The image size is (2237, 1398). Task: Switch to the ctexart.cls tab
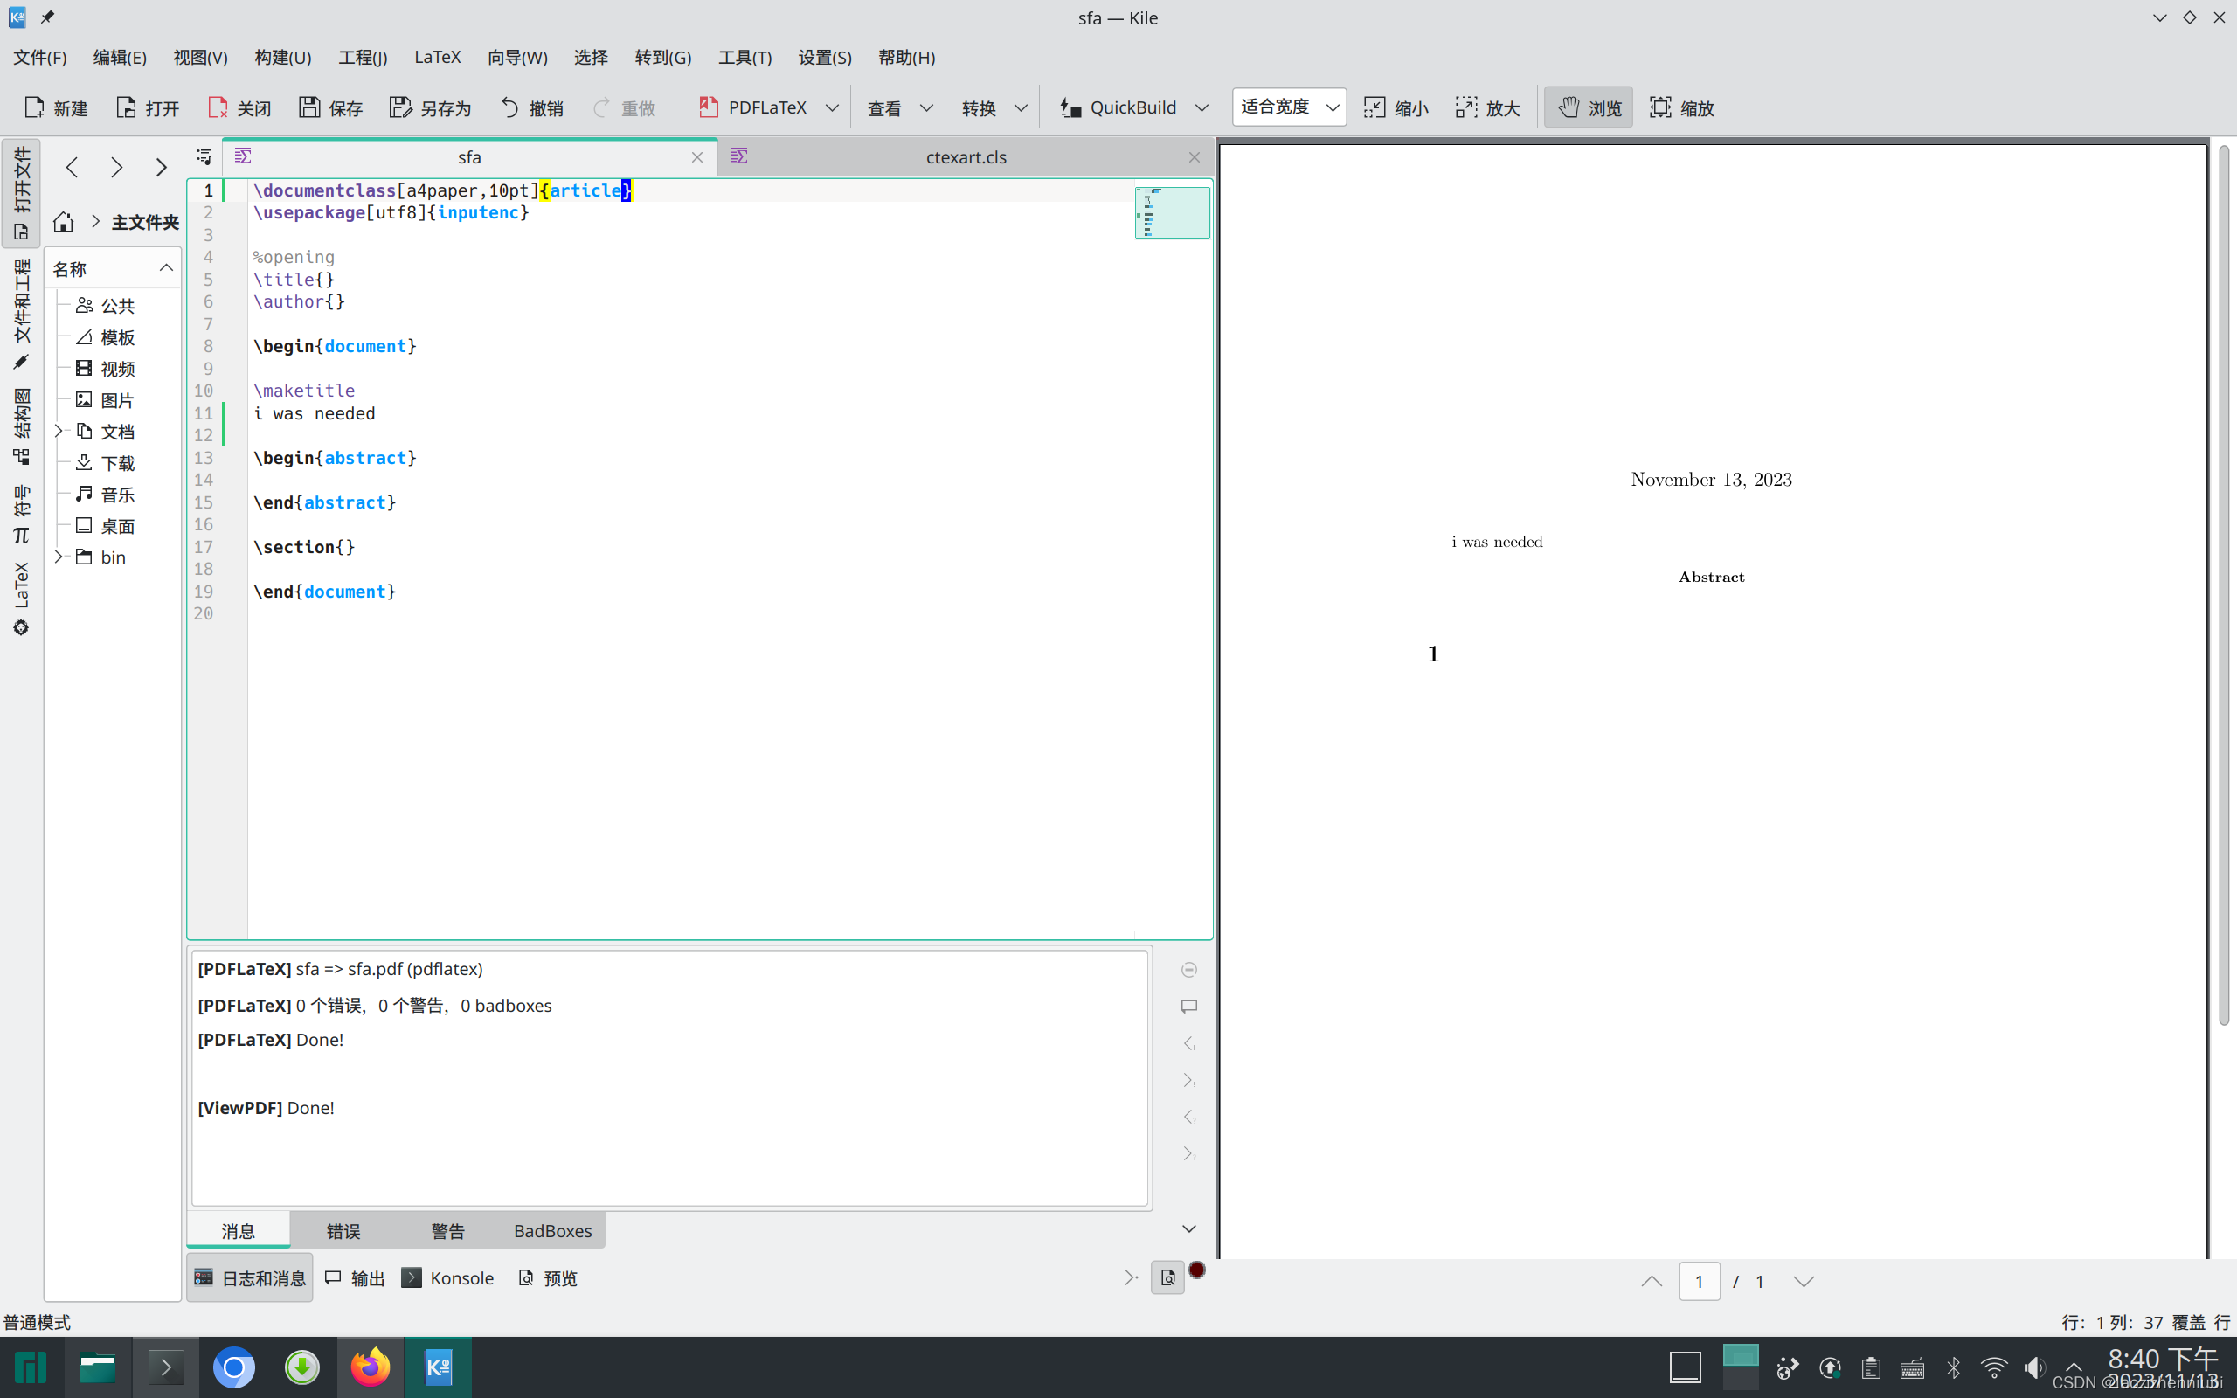click(x=966, y=157)
